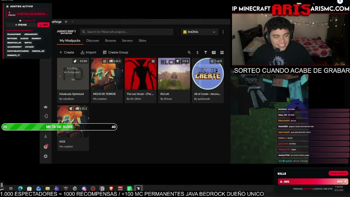350x197 pixels.
Task: Click the 'All of Create - Aerona...' title
Action: [x=207, y=94]
